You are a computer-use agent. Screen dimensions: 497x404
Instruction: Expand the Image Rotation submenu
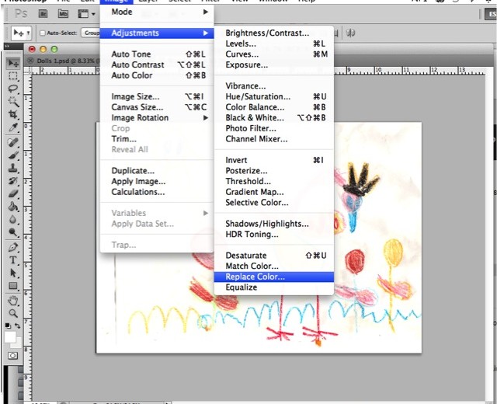157,117
